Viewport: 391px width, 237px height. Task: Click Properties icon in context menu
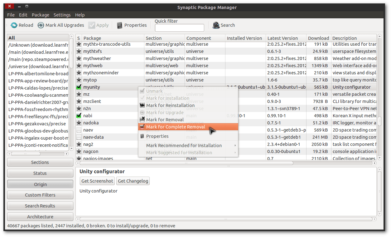pos(142,136)
